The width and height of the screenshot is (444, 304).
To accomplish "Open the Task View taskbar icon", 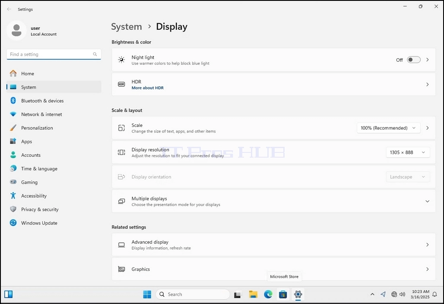I will pos(238,294).
